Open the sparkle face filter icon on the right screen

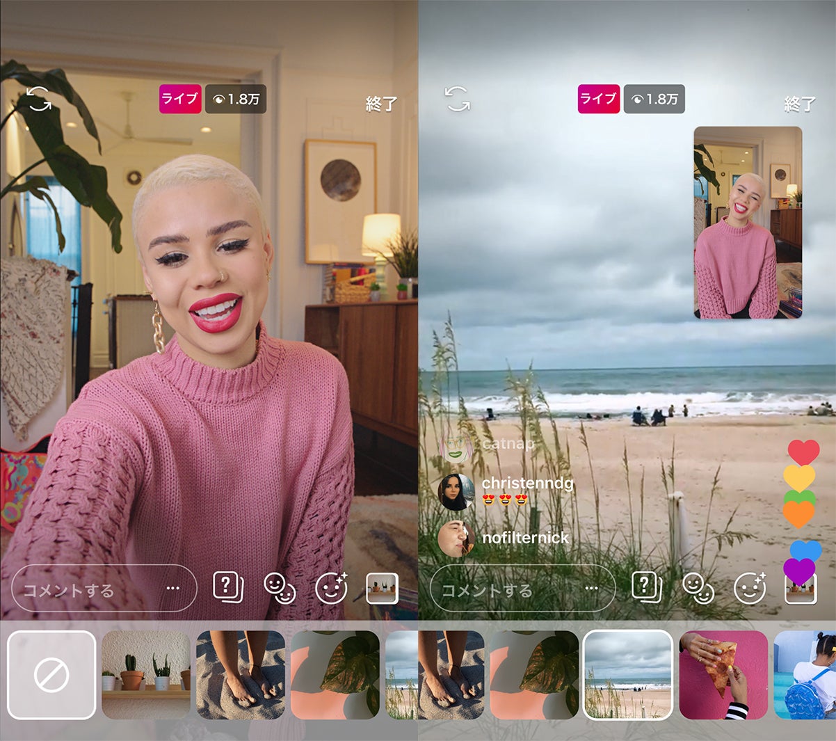[x=750, y=588]
